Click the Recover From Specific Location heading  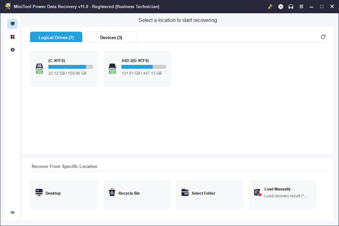click(x=64, y=166)
